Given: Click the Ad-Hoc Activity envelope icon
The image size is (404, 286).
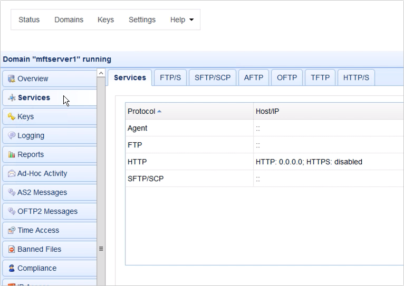Looking at the screenshot, I should point(12,173).
